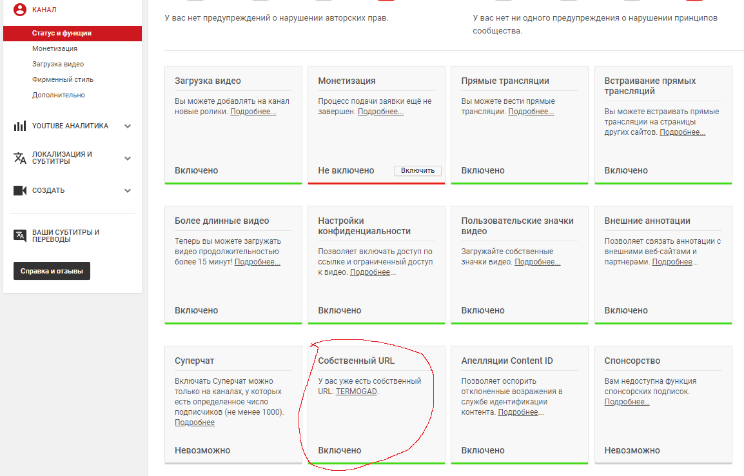
Task: Click the Справка и отзывы button
Action: point(52,272)
